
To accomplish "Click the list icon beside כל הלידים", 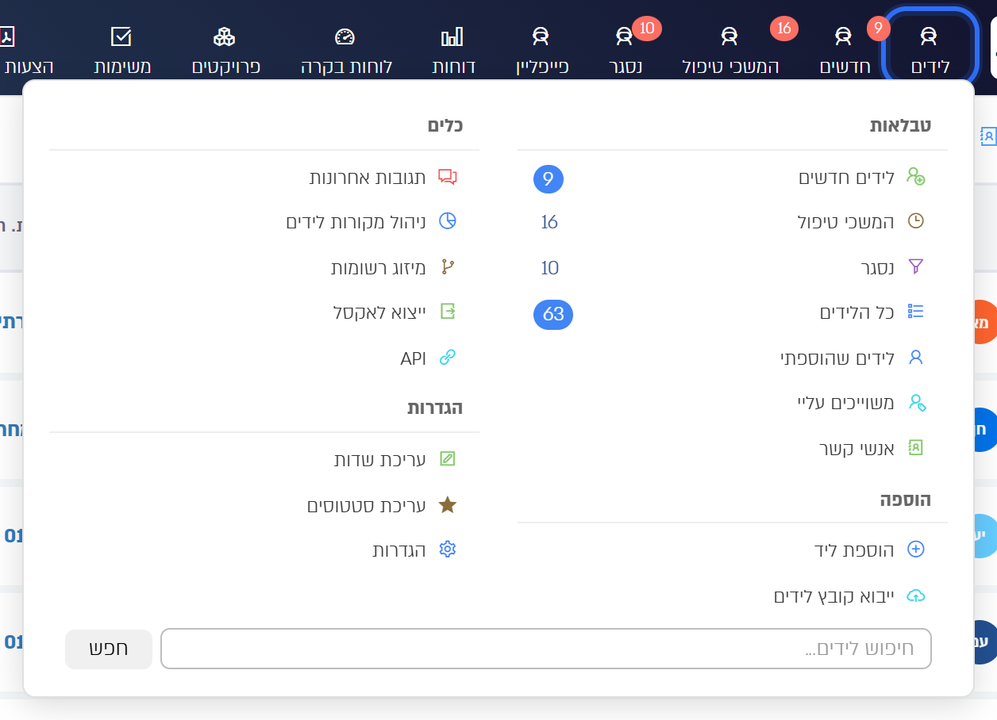I will click(916, 312).
